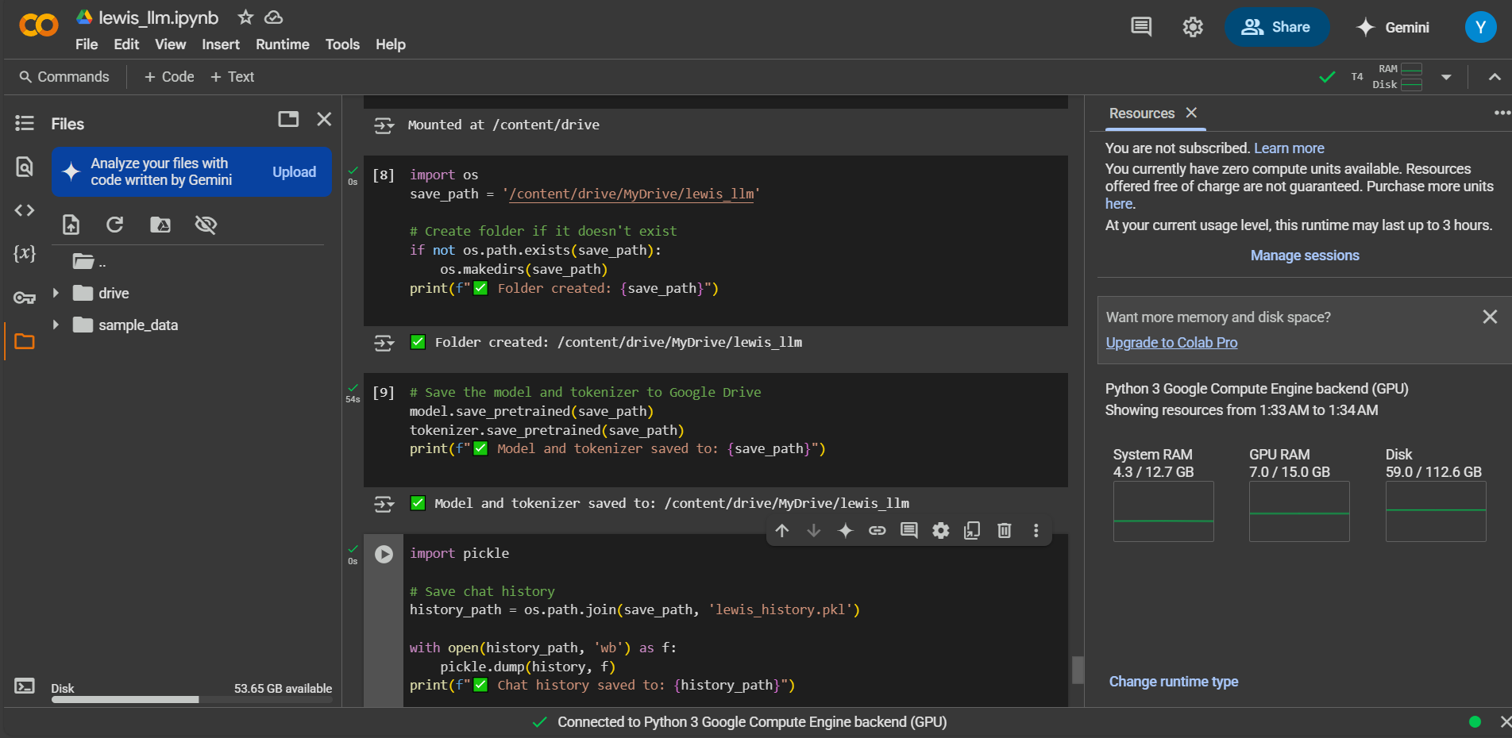Image resolution: width=1512 pixels, height=738 pixels.
Task: Open the table of contents sidebar icon
Action: click(25, 123)
